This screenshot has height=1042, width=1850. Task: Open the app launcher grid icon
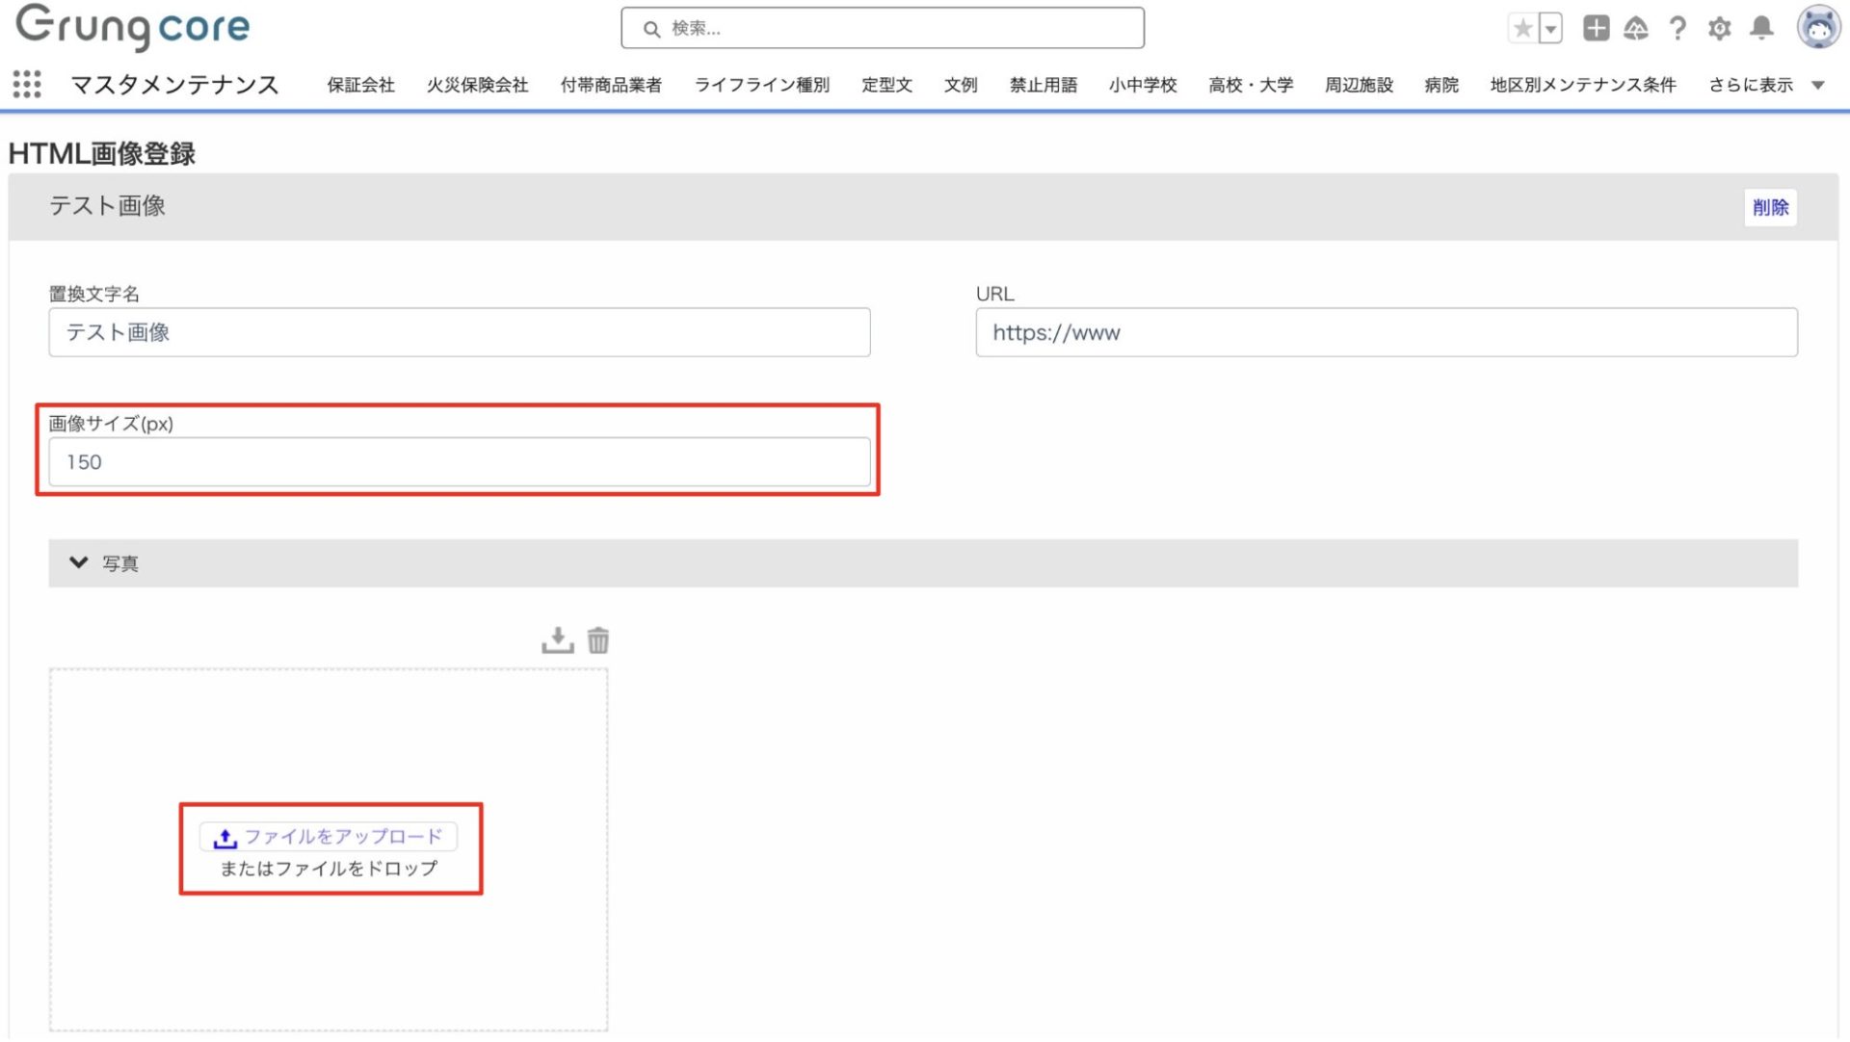coord(27,85)
